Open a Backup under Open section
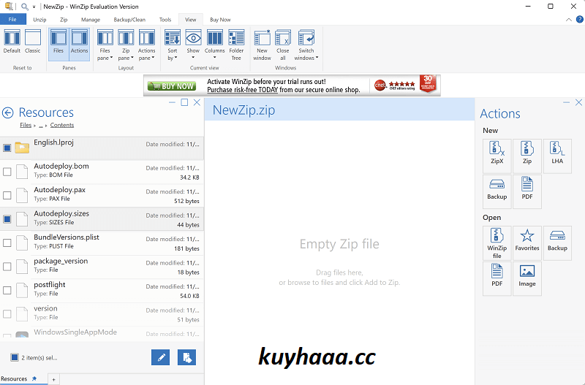This screenshot has width=585, height=385. click(557, 243)
